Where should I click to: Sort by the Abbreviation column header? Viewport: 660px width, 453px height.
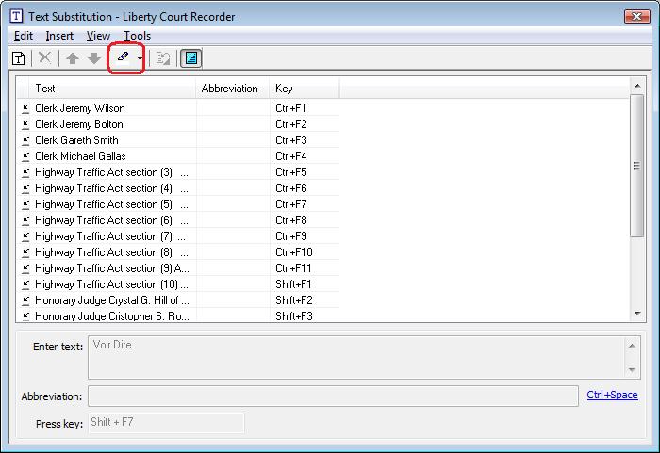click(233, 89)
